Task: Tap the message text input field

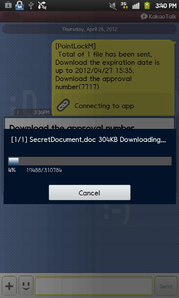Action: pos(94,286)
